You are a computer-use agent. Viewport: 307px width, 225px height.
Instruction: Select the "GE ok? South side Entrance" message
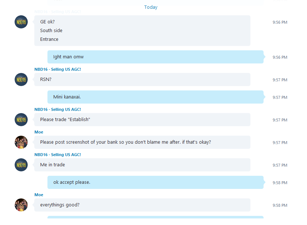click(x=142, y=31)
